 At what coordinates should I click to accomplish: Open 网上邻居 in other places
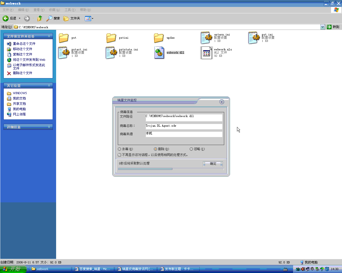(19, 114)
